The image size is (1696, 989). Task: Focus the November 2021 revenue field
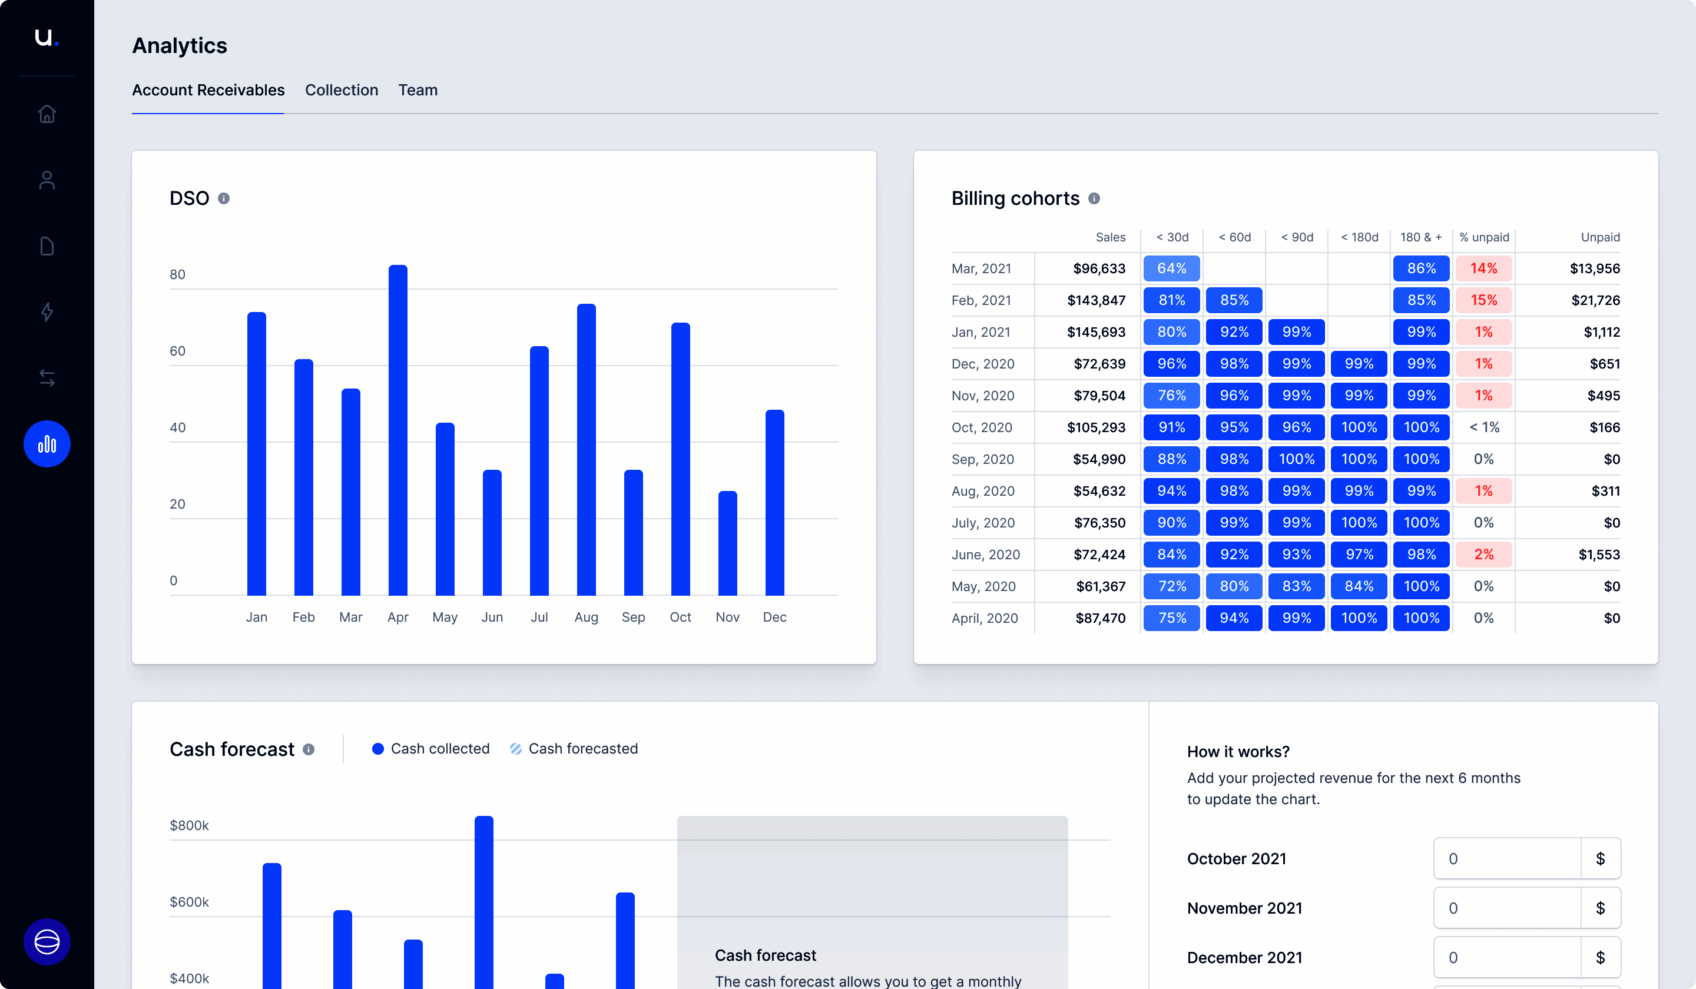pyautogui.click(x=1506, y=908)
